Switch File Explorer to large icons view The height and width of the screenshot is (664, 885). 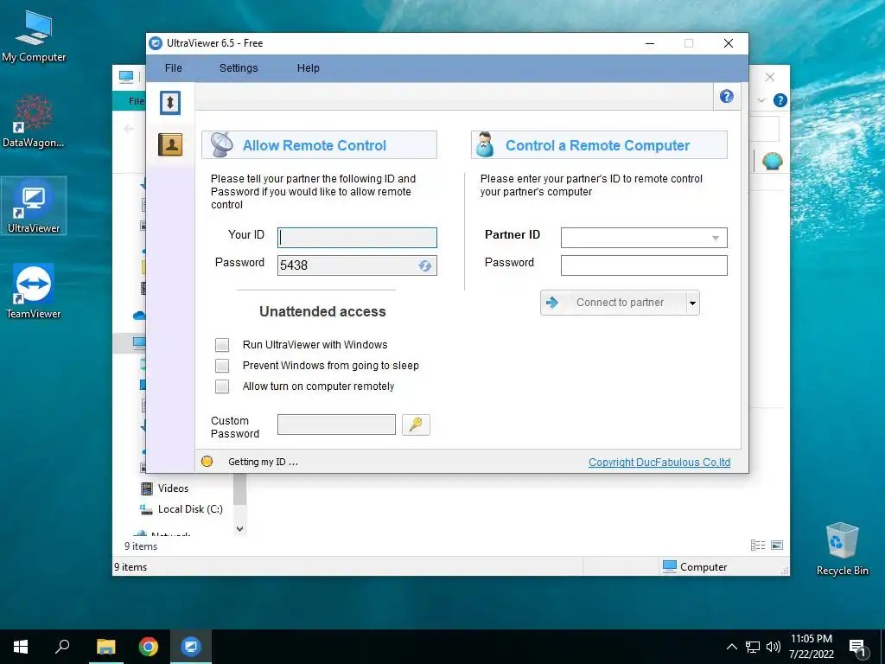777,545
